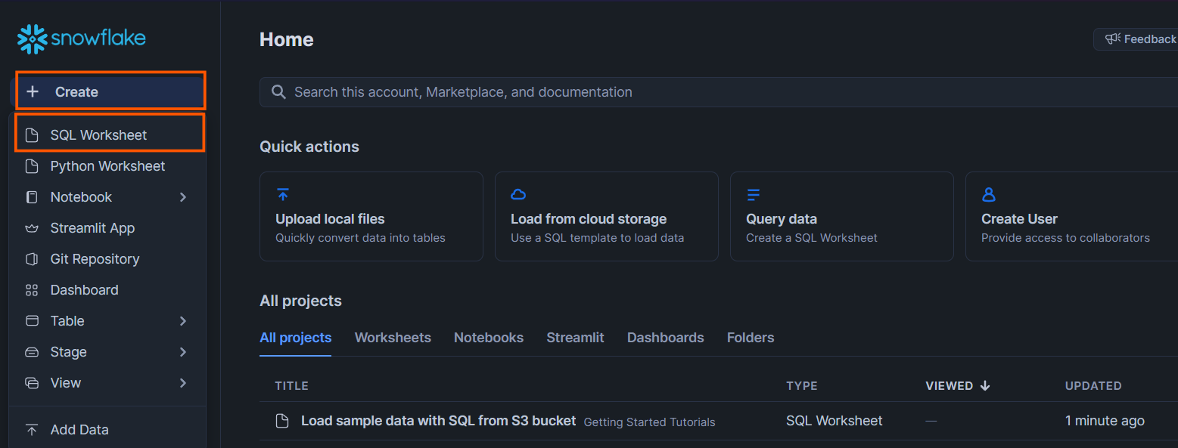This screenshot has width=1178, height=448.
Task: Click the 'Getting Started Tutorials' folder label
Action: tap(650, 422)
